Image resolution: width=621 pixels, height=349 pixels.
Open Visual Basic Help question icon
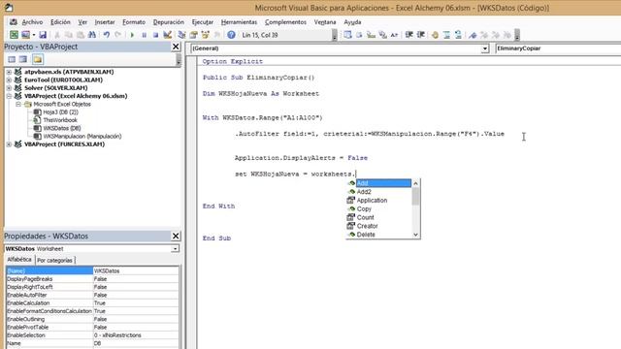click(x=231, y=35)
